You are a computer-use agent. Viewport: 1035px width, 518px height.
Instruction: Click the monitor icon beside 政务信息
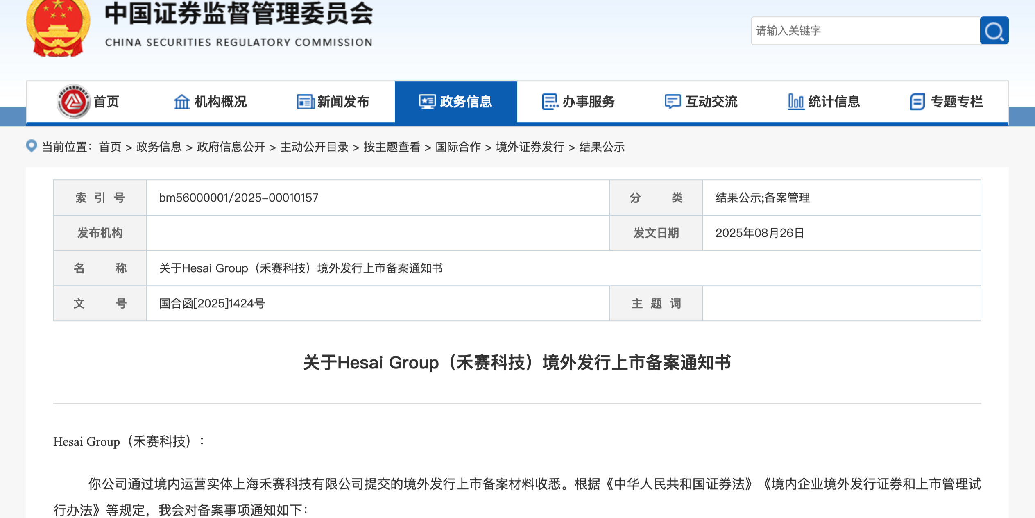(x=427, y=102)
